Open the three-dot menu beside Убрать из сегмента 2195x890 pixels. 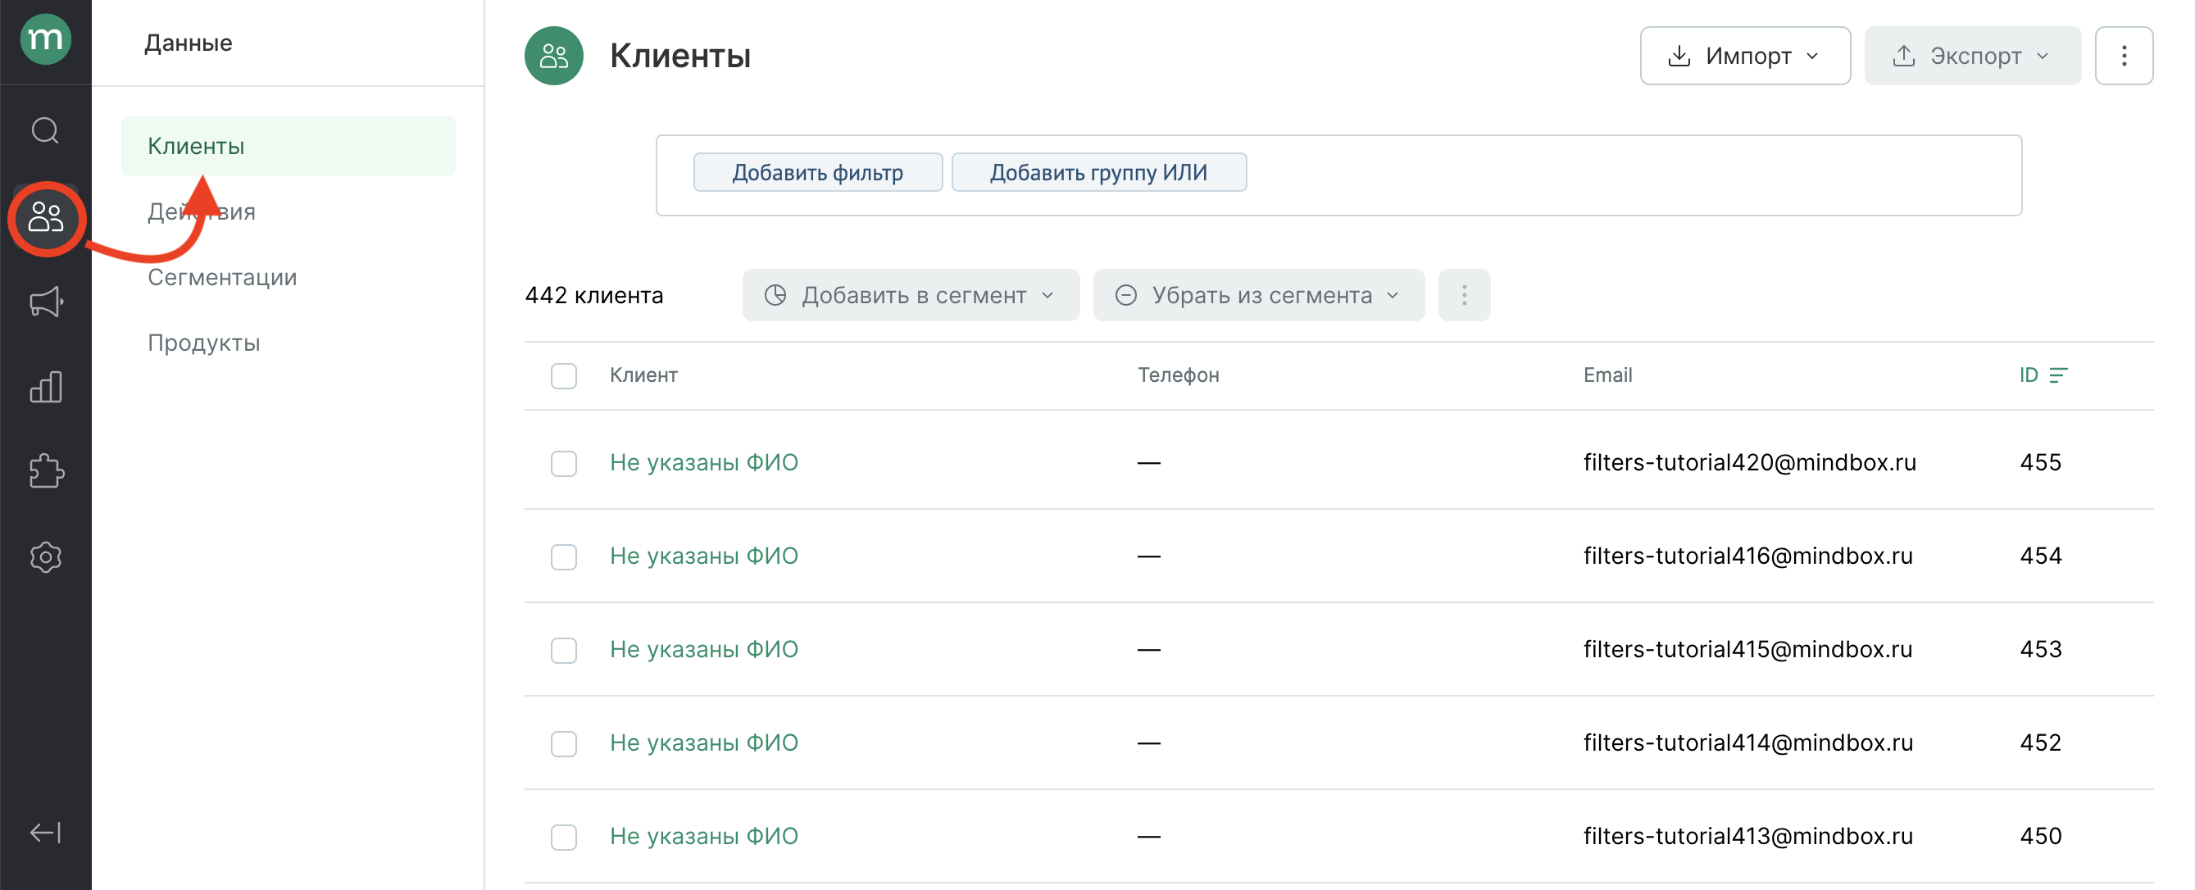tap(1464, 295)
